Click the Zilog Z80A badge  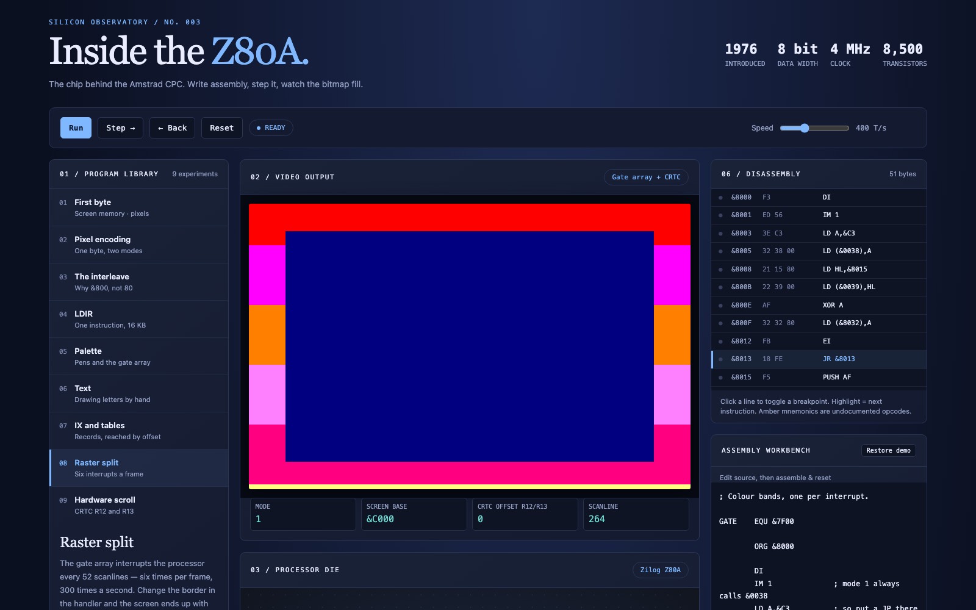(660, 570)
